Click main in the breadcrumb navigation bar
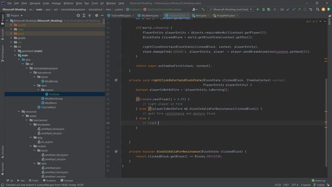 tap(39, 9)
